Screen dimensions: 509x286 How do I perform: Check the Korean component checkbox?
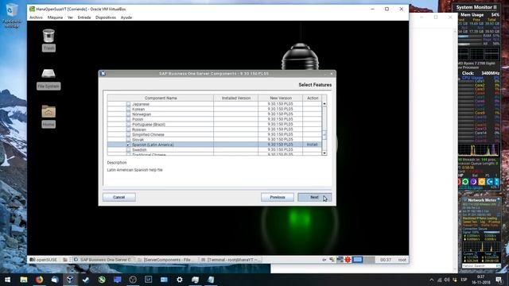coord(128,110)
